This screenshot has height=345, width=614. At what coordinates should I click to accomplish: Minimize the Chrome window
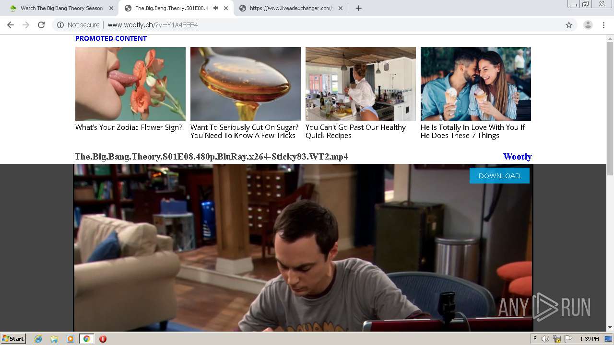pyautogui.click(x=574, y=4)
